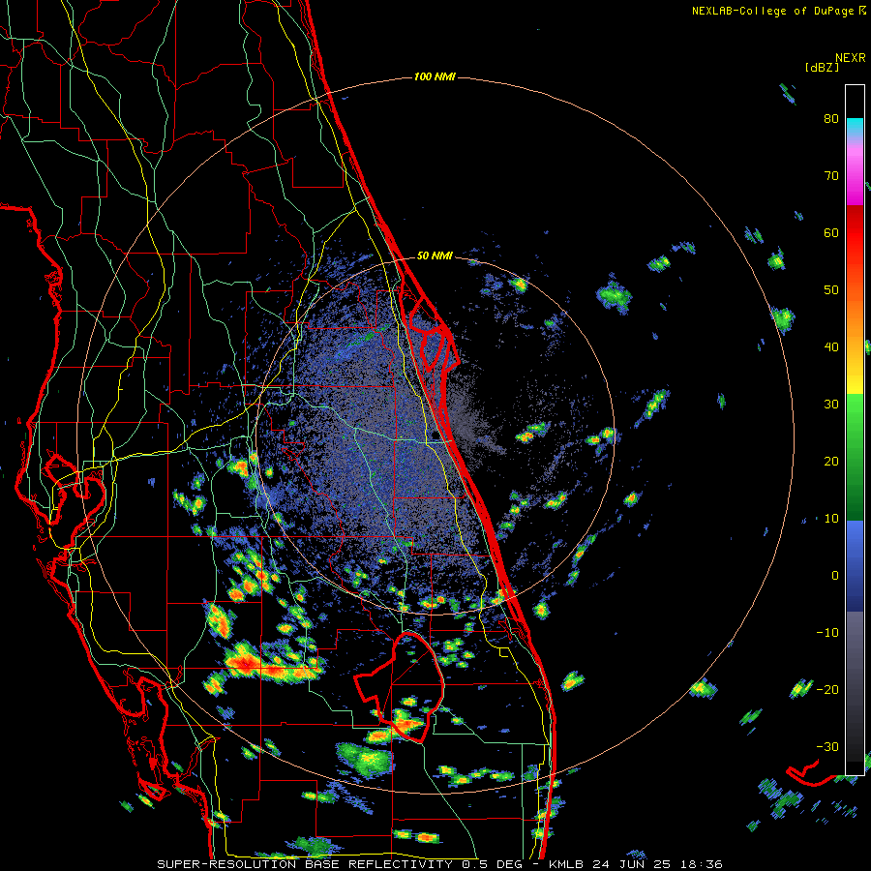Click the 0 value on the dBZ scale
This screenshot has height=871, width=871.
[835, 576]
